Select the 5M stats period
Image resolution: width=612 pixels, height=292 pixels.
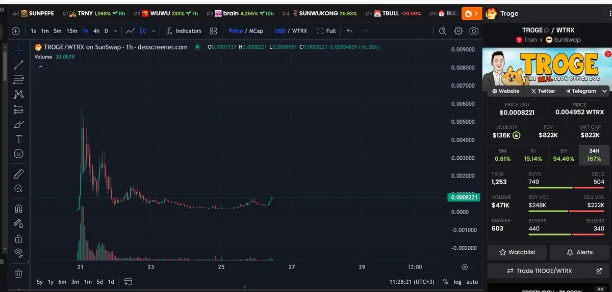click(502, 155)
